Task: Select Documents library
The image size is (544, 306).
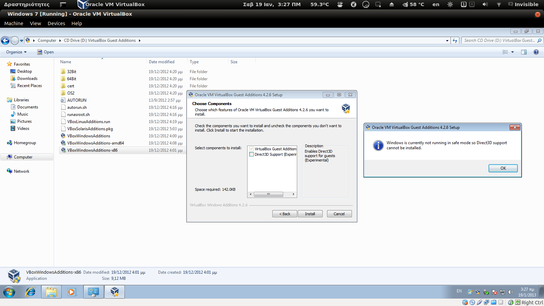Action: [x=28, y=107]
